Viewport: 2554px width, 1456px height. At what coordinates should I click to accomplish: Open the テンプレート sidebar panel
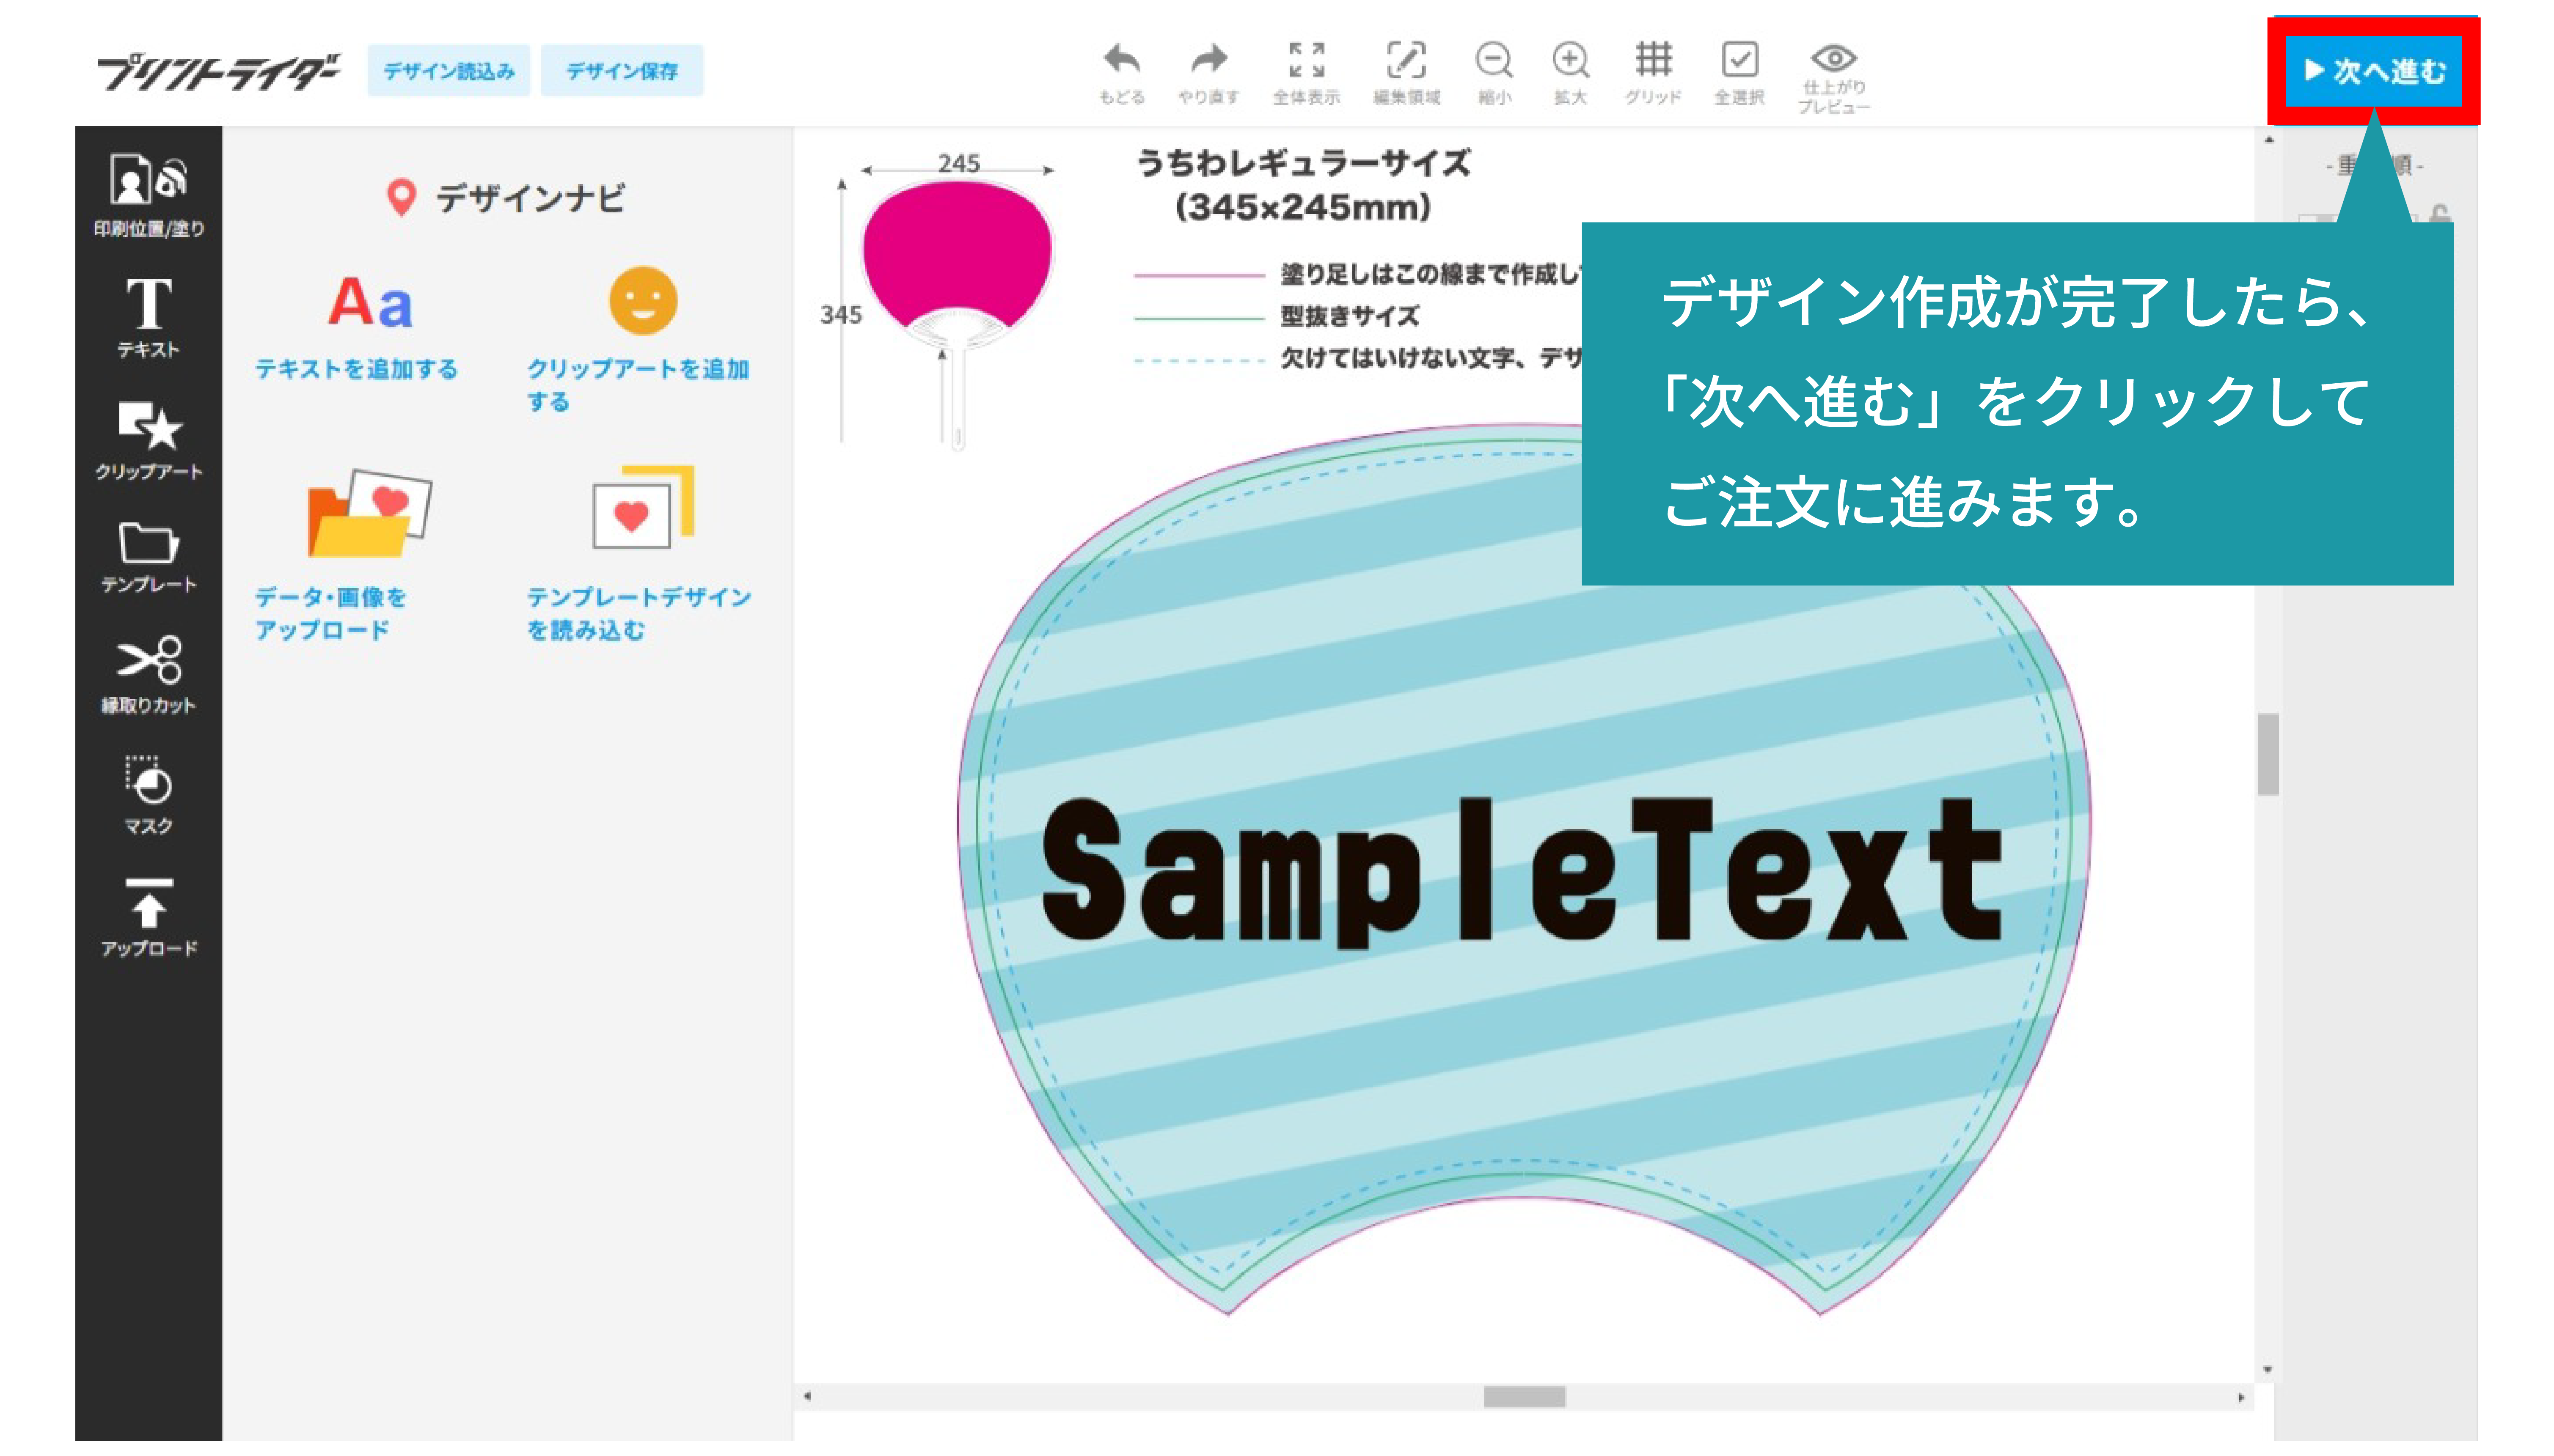pyautogui.click(x=148, y=557)
